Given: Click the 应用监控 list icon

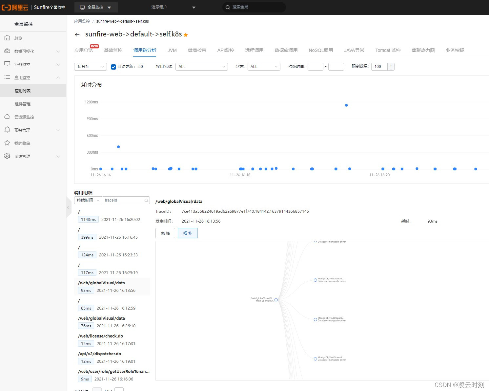Looking at the screenshot, I should (x=7, y=77).
